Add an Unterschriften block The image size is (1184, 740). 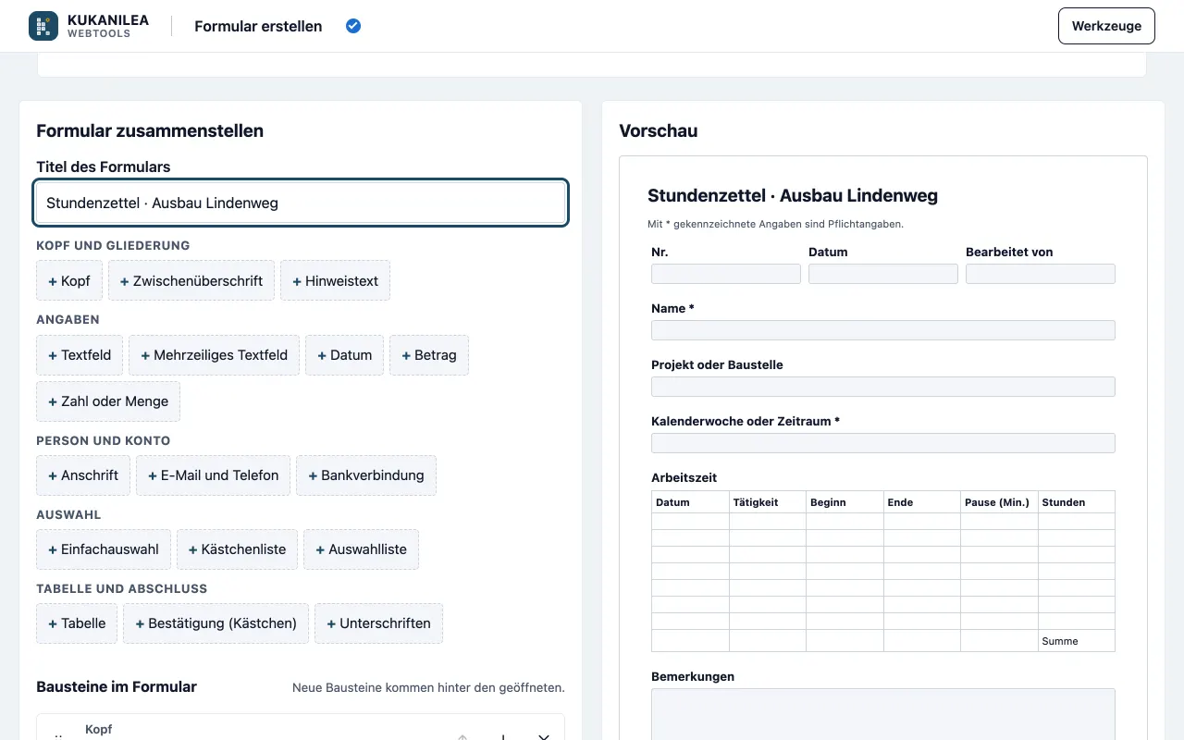tap(378, 623)
